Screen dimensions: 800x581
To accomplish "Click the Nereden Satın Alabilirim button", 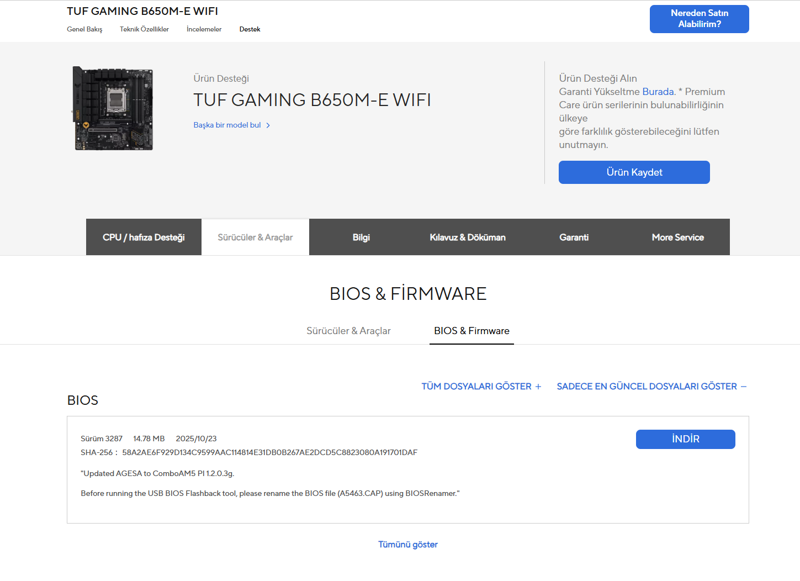I will [x=699, y=19].
